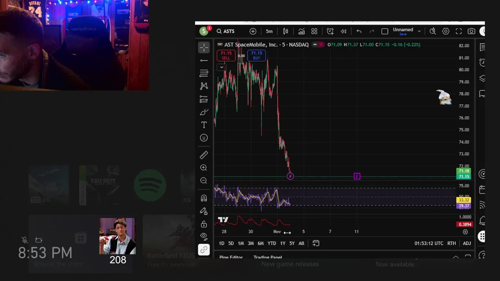Click the TradingView logo on chart

223,220
